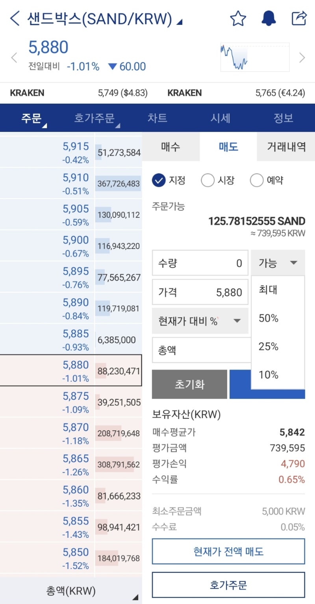Screen dimensions: 315x604
Task: Open the mini price chart thumbnail
Action: [255, 57]
